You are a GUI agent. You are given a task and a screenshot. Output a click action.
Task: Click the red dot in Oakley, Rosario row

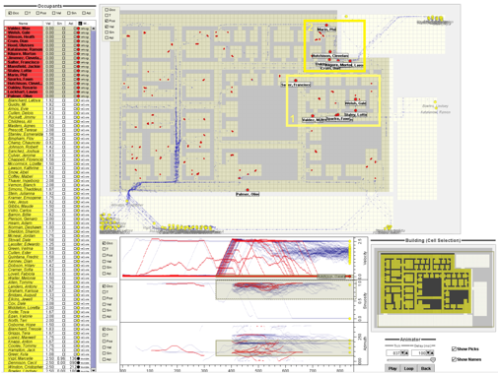[78, 88]
